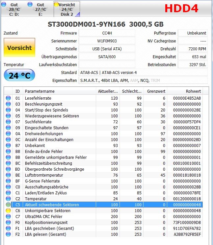Click the ID column header
Viewport: 213px width, 245px height.
pyautogui.click(x=17, y=91)
